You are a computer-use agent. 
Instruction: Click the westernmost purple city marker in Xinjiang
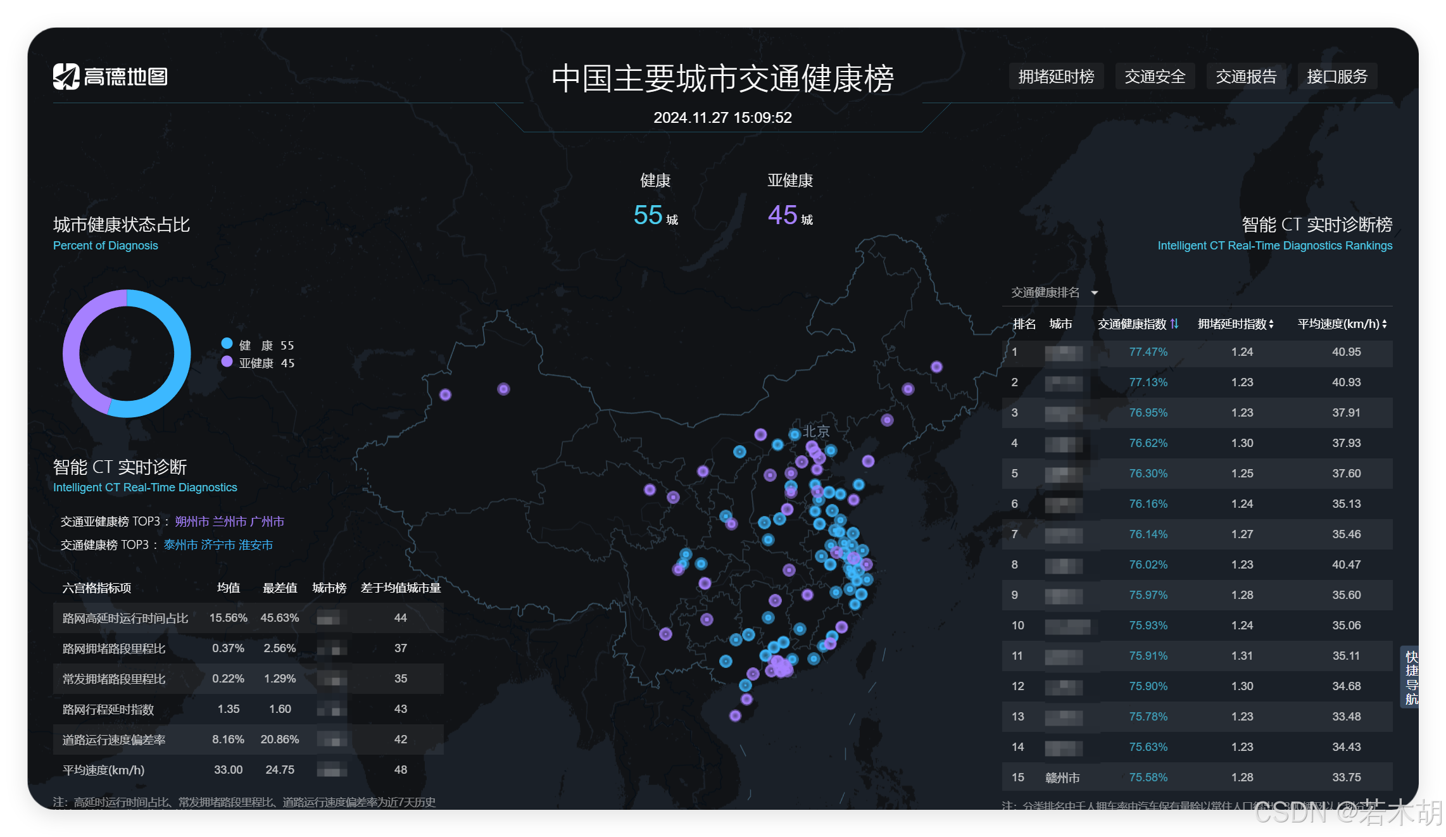tap(445, 394)
